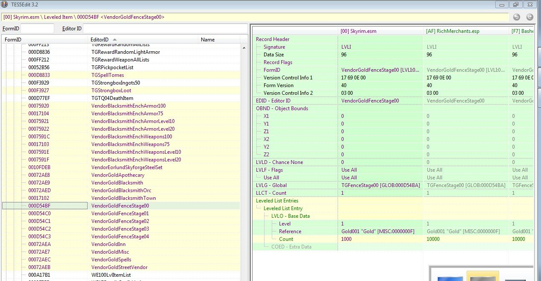This screenshot has height=281, width=541.
Task: Select VendorBlacksmithEnchArmor100 record row
Action: point(121,105)
